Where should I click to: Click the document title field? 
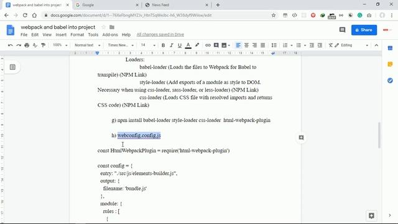pyautogui.click(x=58, y=27)
